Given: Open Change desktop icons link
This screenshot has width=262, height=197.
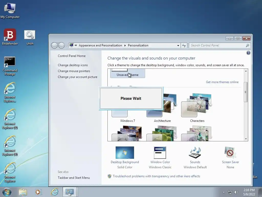Looking at the screenshot, I should [73, 65].
